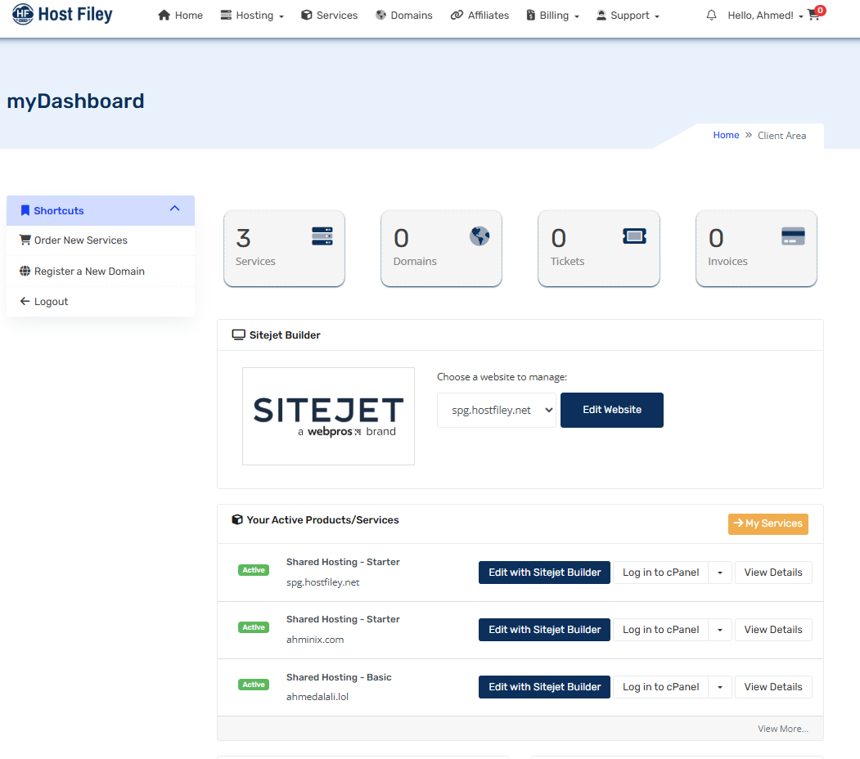
Task: Click the server icon in Services card
Action: pos(322,236)
